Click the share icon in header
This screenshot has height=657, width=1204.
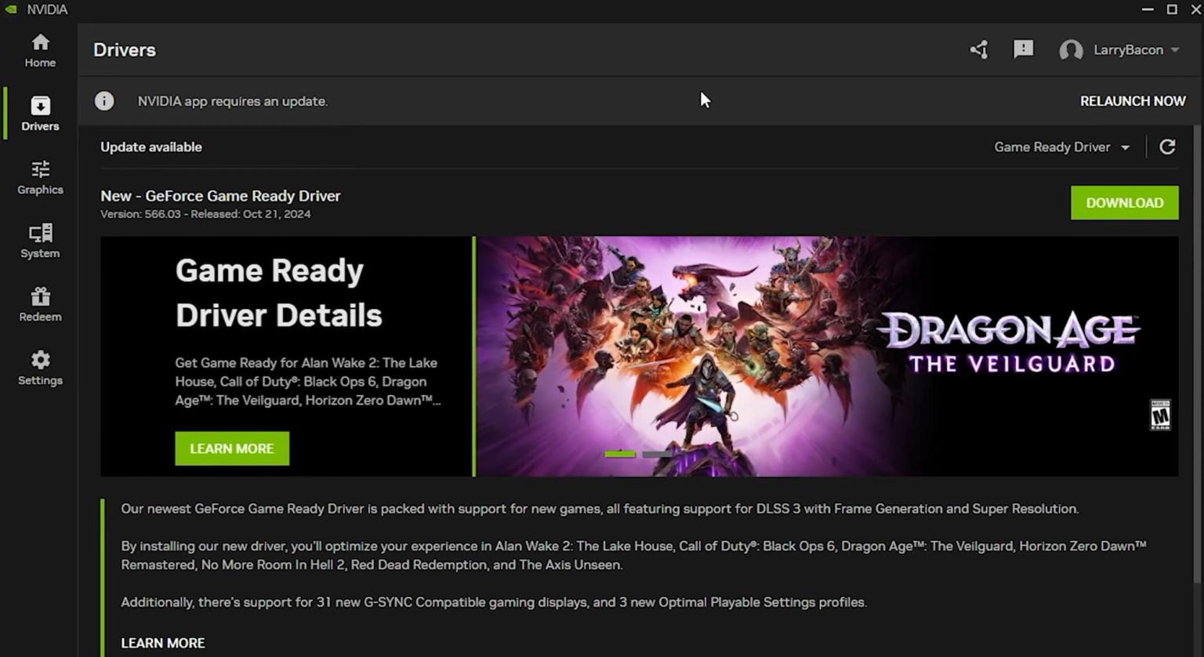pyautogui.click(x=978, y=50)
